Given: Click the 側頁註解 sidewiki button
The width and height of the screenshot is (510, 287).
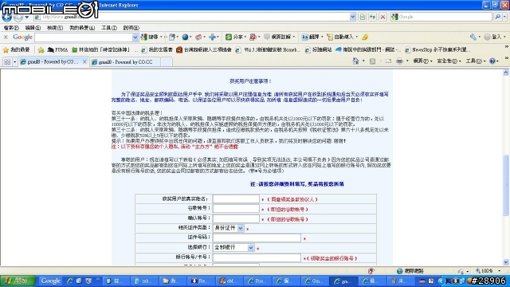Looking at the screenshot, I should [x=277, y=37].
